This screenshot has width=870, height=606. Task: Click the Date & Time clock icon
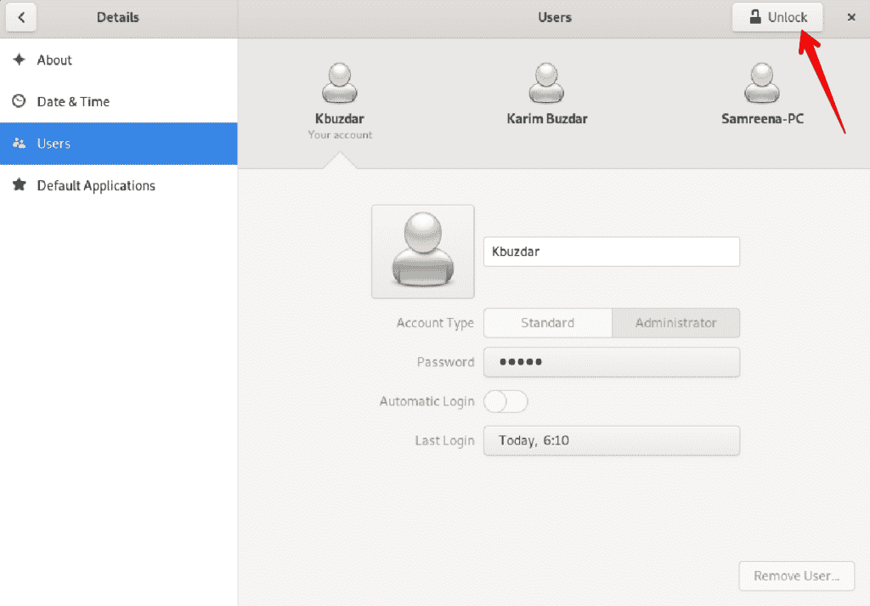point(19,102)
